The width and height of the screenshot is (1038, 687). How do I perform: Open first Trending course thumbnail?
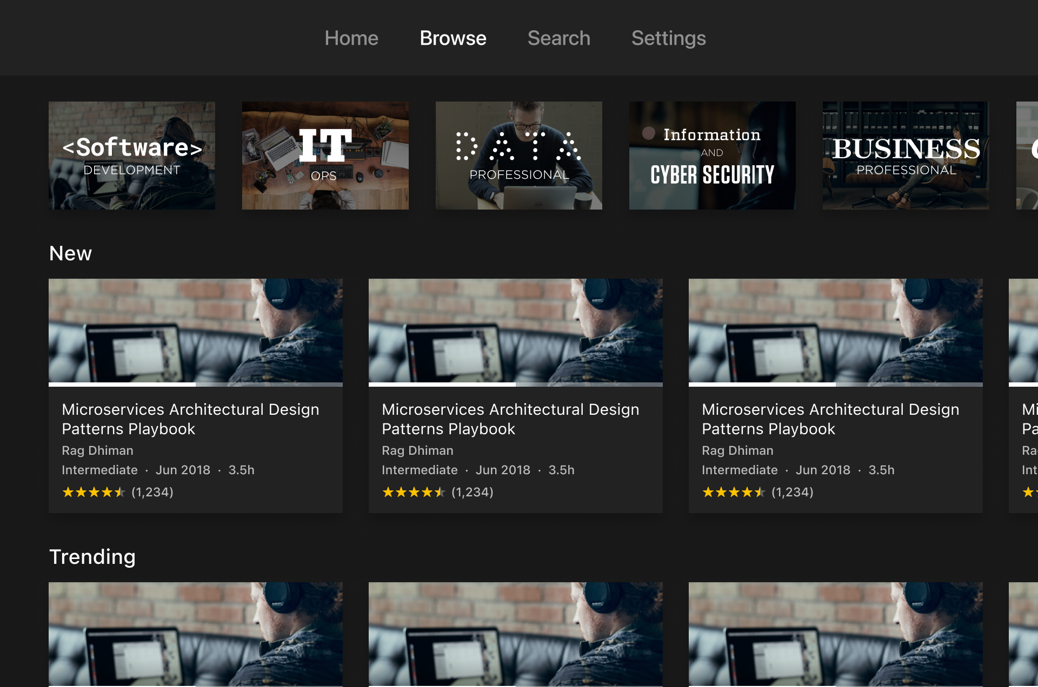pyautogui.click(x=196, y=634)
